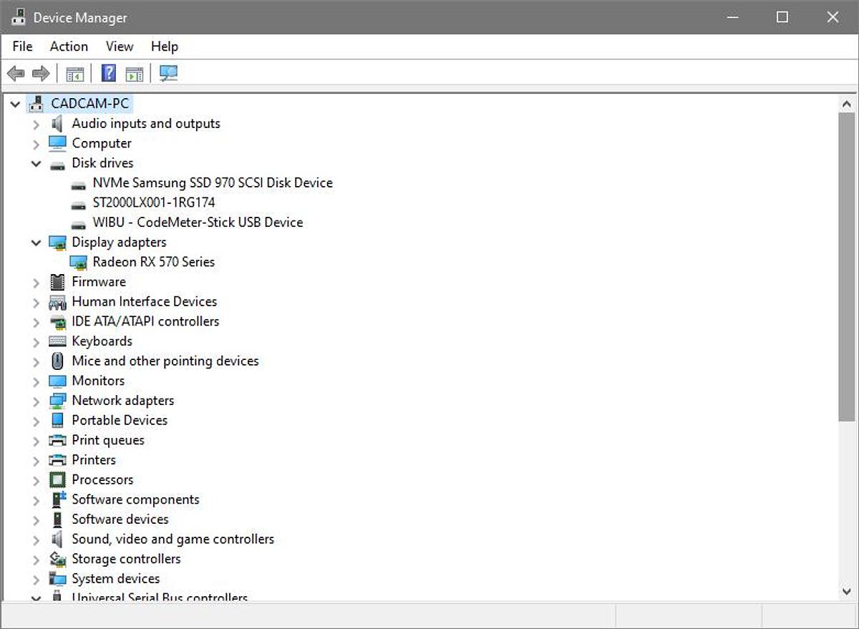Expand Sound, video and game controllers

click(x=36, y=540)
